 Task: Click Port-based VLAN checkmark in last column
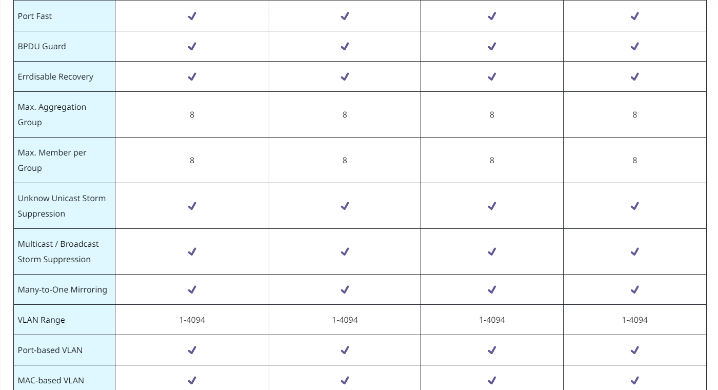634,350
